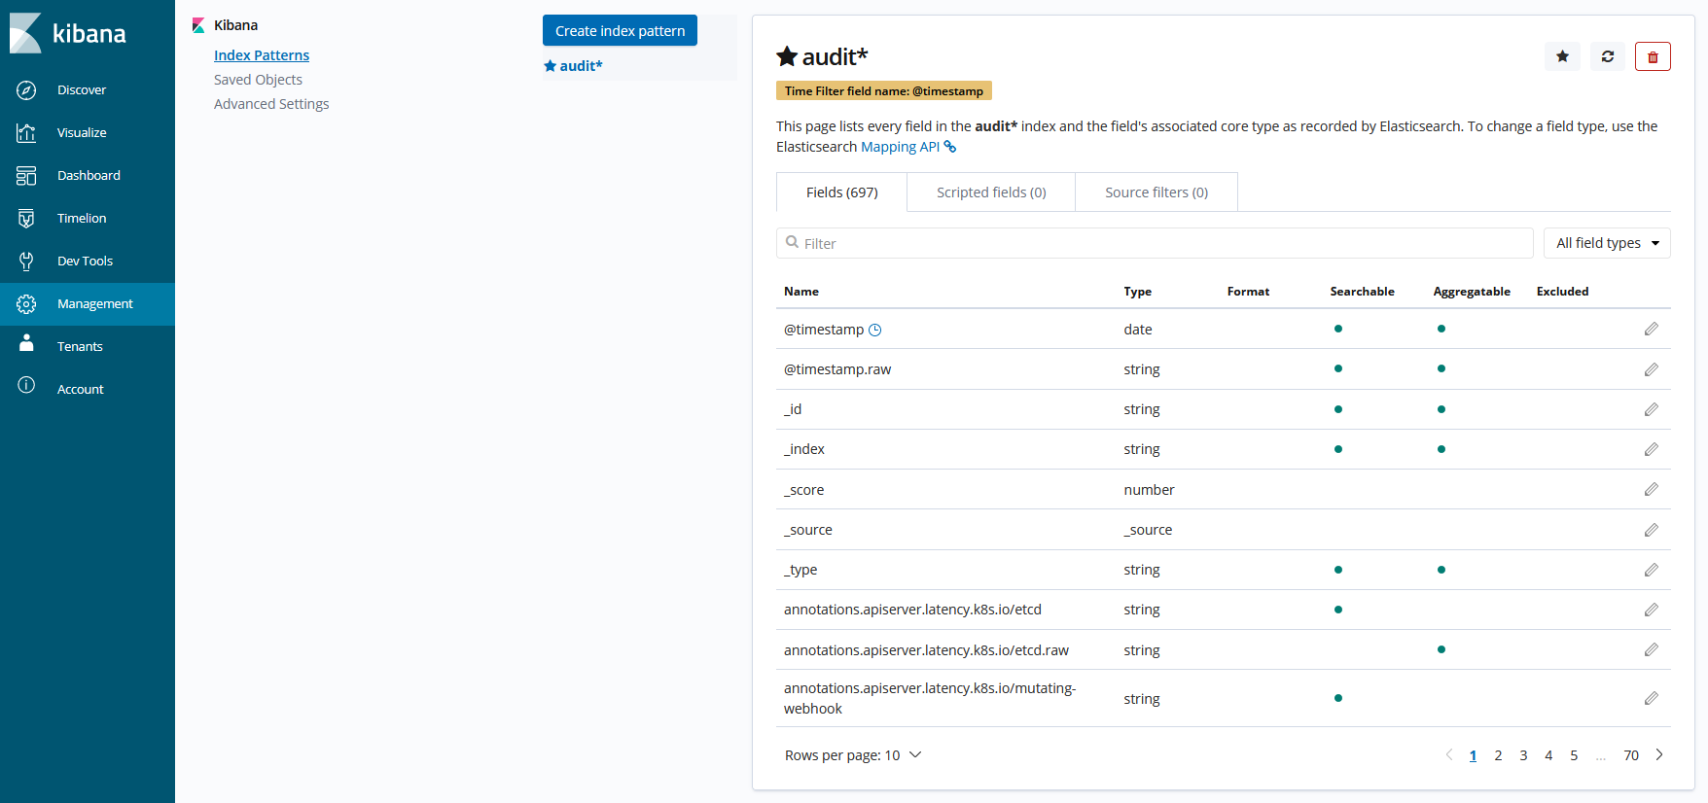Click the red delete index pattern button

click(1653, 56)
